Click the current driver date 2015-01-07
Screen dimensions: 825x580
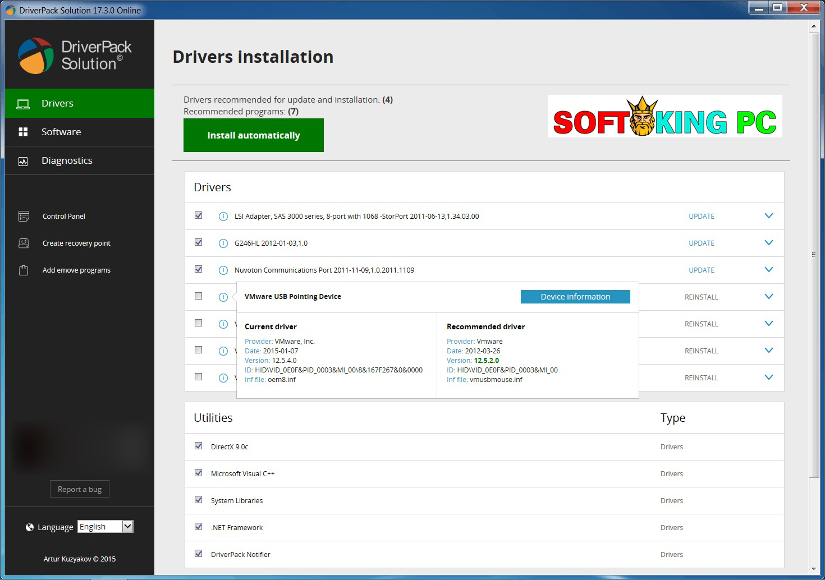click(x=281, y=351)
